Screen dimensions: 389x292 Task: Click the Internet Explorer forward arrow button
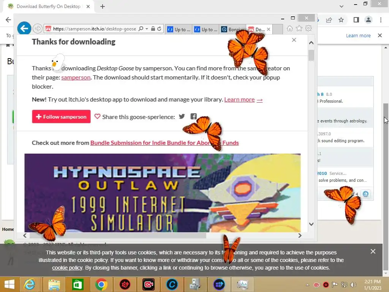click(38, 29)
